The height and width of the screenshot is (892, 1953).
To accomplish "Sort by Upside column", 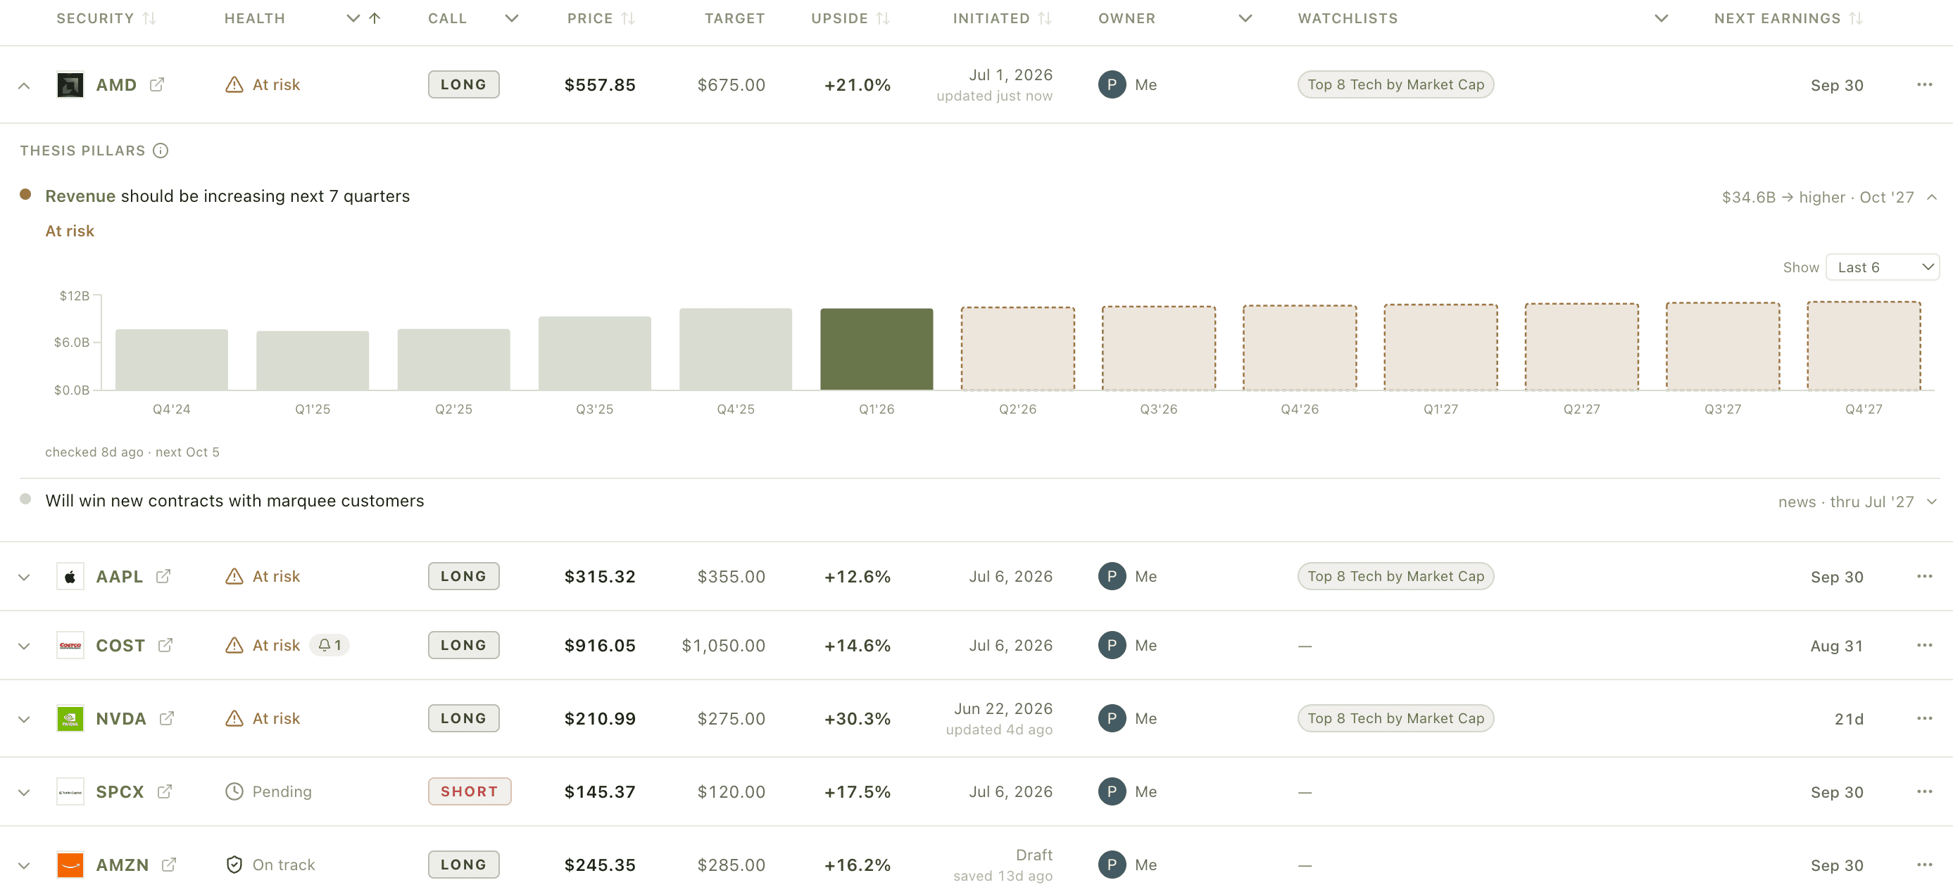I will (882, 18).
